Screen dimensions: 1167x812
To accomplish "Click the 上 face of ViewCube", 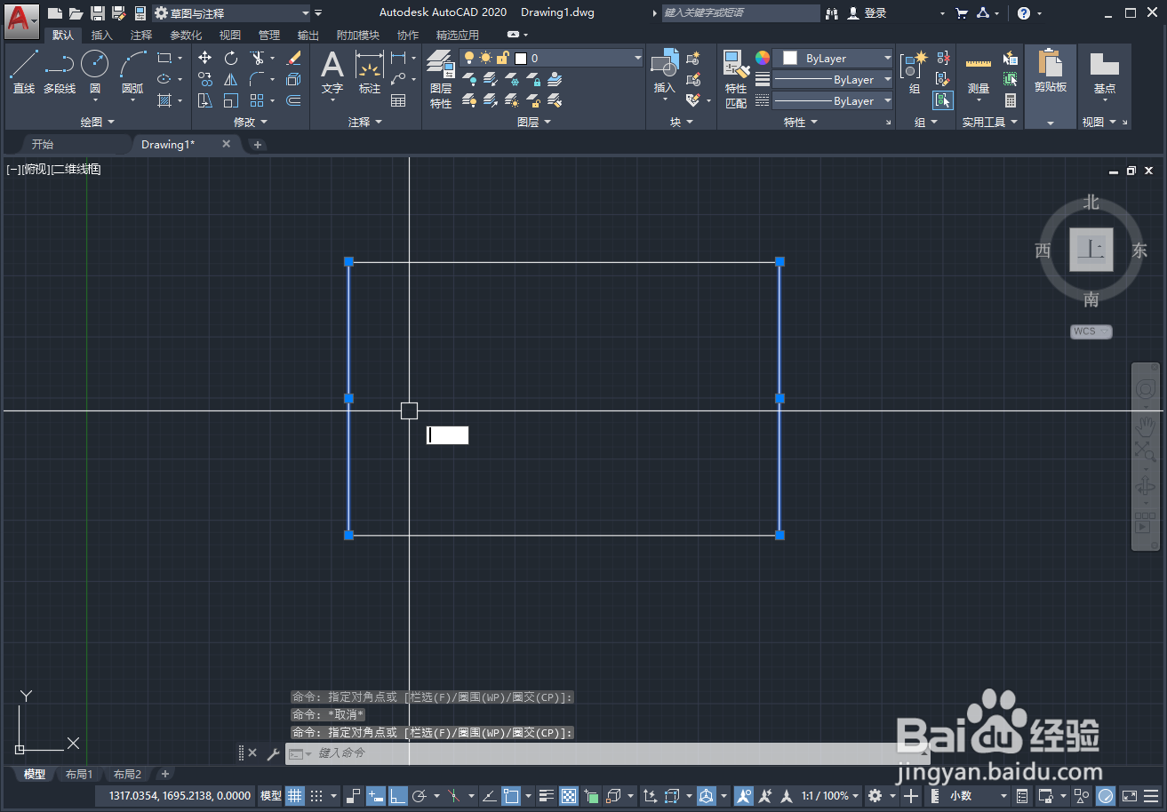I will (1091, 250).
